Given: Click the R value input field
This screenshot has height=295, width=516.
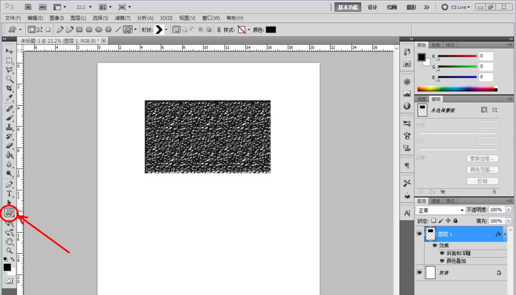Looking at the screenshot, I should 486,56.
